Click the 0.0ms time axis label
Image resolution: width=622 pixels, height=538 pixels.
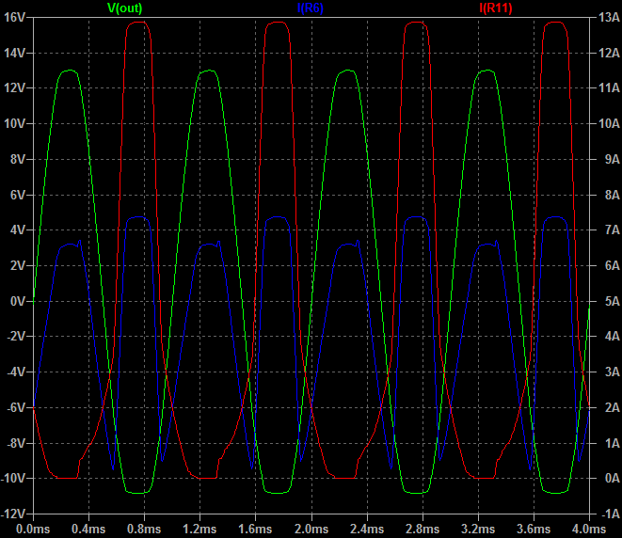[x=33, y=529]
